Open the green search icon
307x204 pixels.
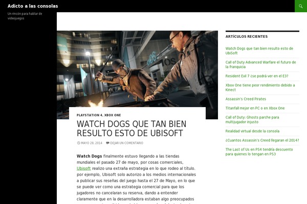click(x=301, y=6)
